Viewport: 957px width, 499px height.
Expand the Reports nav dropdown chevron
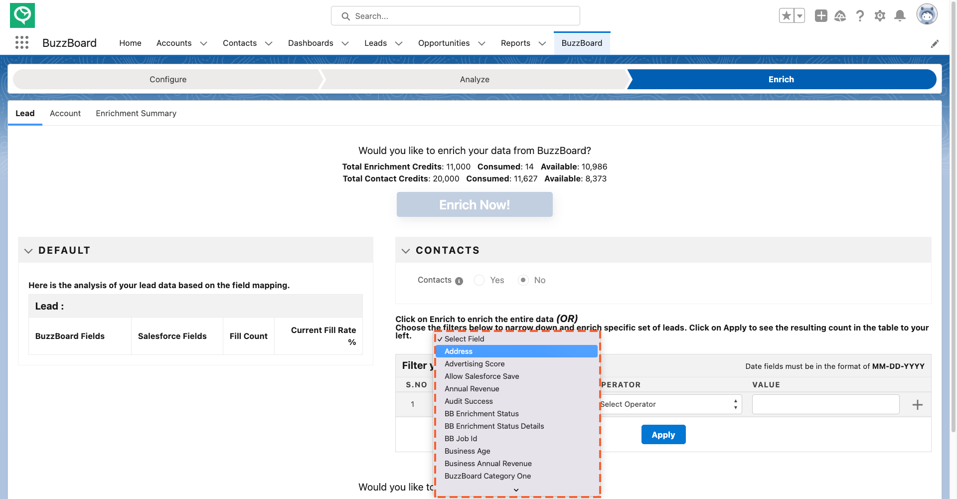[x=542, y=43]
